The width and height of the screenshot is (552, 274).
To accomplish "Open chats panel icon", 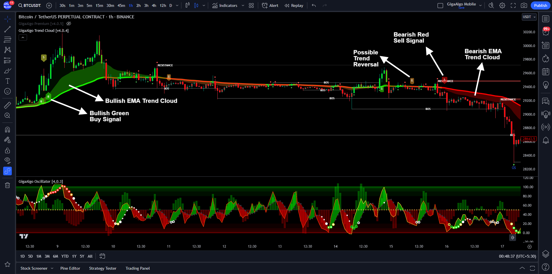I will coord(546,101).
